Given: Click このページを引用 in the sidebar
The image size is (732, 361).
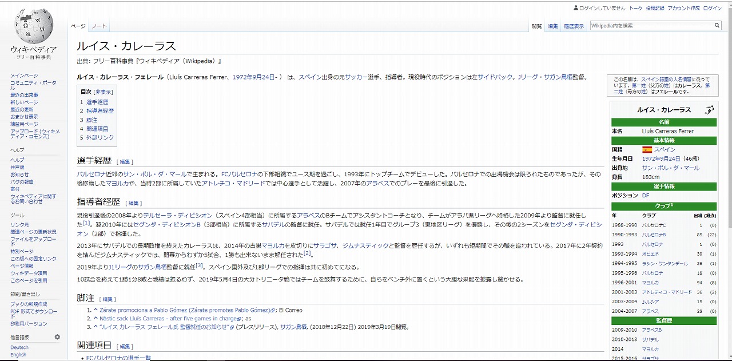Looking at the screenshot, I should pyautogui.click(x=29, y=280).
